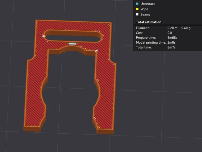The image size is (202, 152).
Task: Click the white Seams color swatch
Action: (x=137, y=14)
